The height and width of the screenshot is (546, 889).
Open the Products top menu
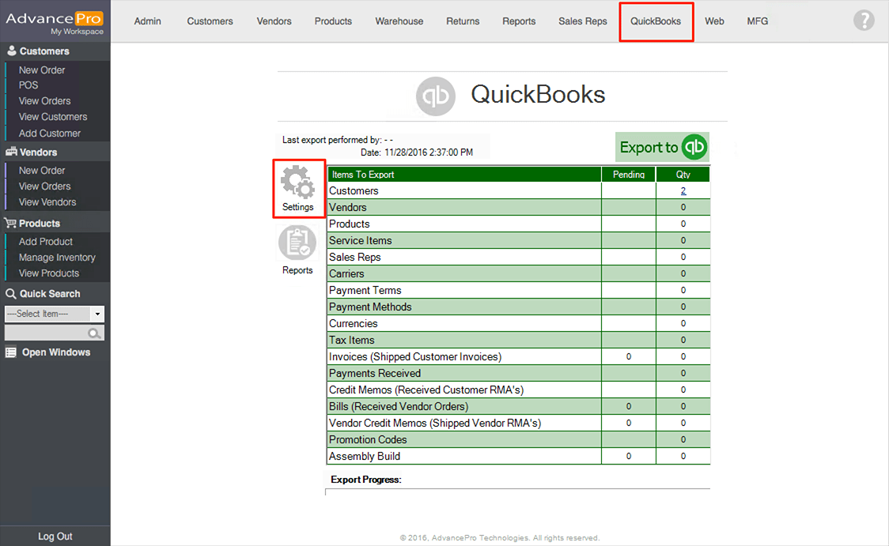[x=334, y=21]
